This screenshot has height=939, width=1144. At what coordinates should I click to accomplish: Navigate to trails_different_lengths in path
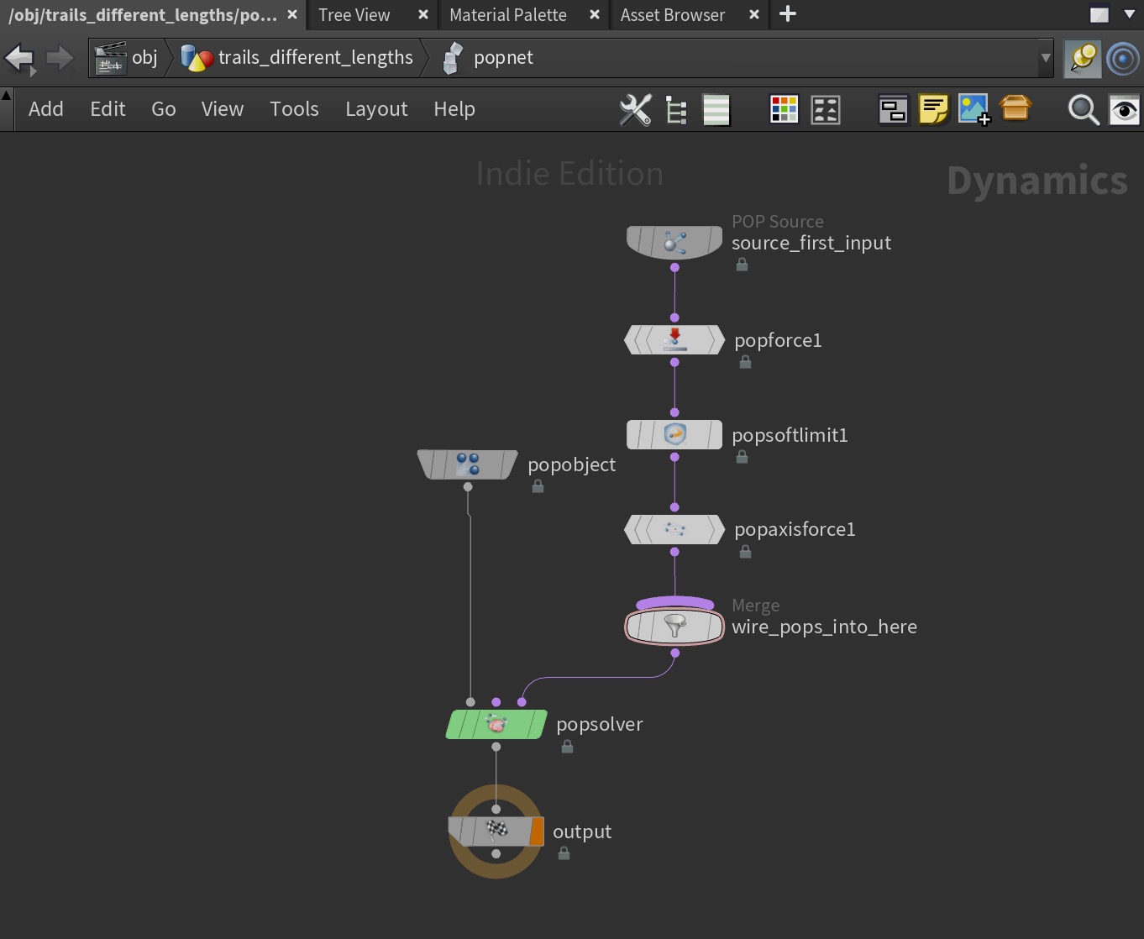[315, 58]
